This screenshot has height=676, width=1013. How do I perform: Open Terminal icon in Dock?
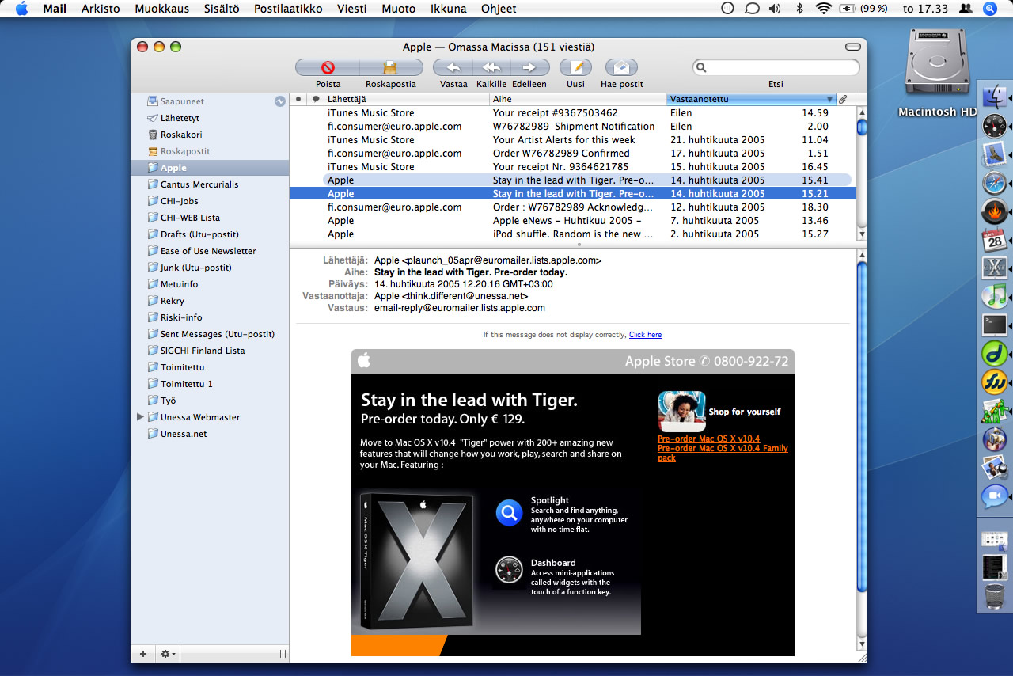point(994,325)
